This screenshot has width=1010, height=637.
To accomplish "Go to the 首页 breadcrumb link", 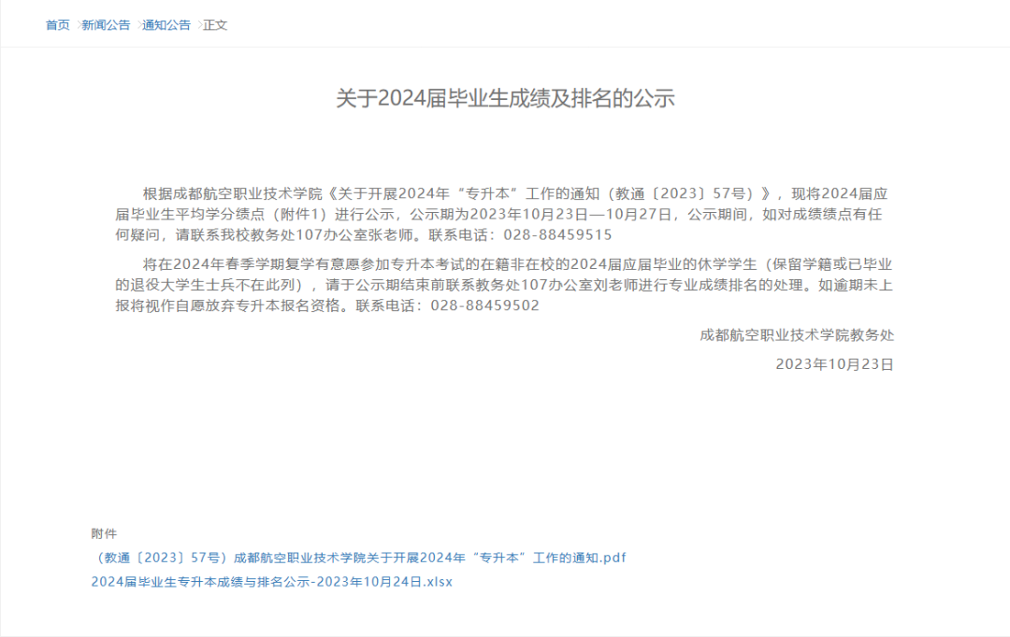I will [x=58, y=25].
